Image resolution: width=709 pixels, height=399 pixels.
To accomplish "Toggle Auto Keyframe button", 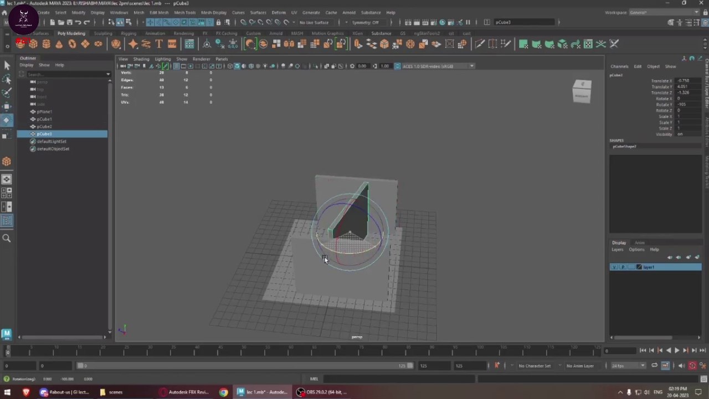I will [692, 366].
